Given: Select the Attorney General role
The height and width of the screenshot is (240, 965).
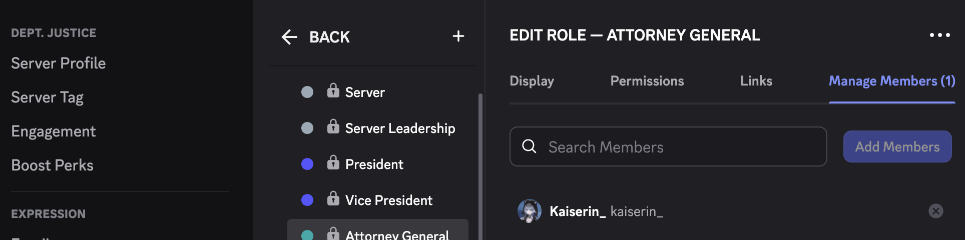Looking at the screenshot, I should (x=396, y=234).
